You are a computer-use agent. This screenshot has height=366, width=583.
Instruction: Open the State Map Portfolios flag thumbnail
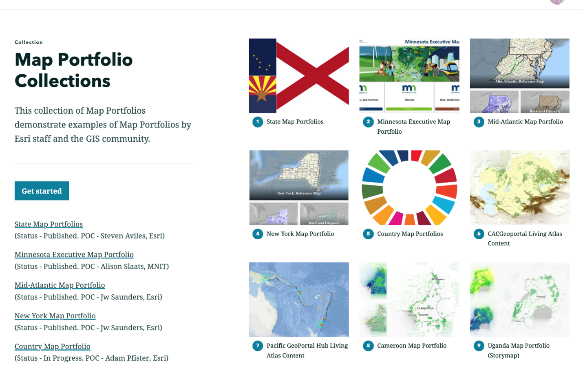coord(299,76)
